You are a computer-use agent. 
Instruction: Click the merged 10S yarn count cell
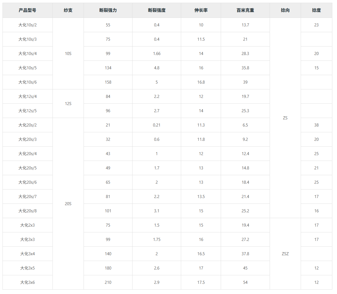(68, 54)
